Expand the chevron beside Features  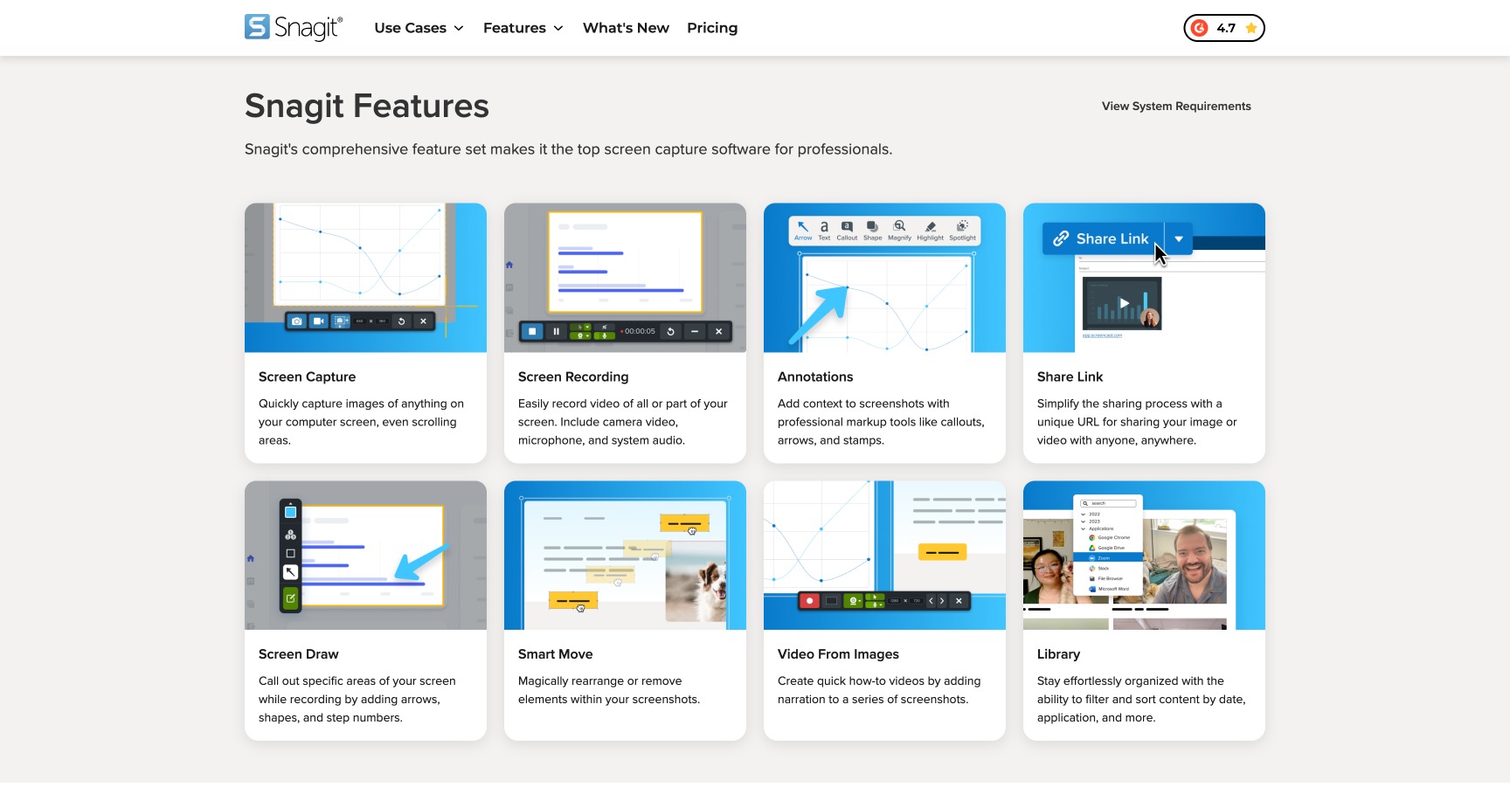558,28
